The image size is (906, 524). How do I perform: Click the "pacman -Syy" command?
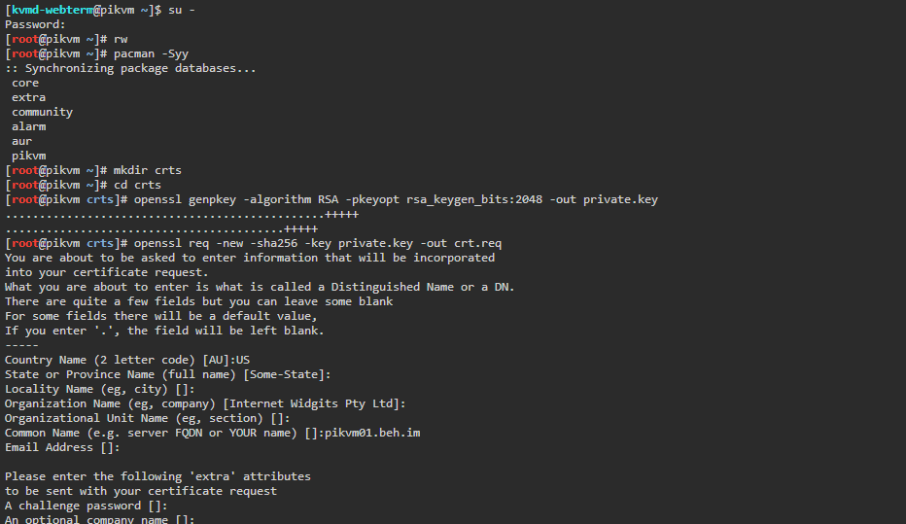click(x=151, y=53)
